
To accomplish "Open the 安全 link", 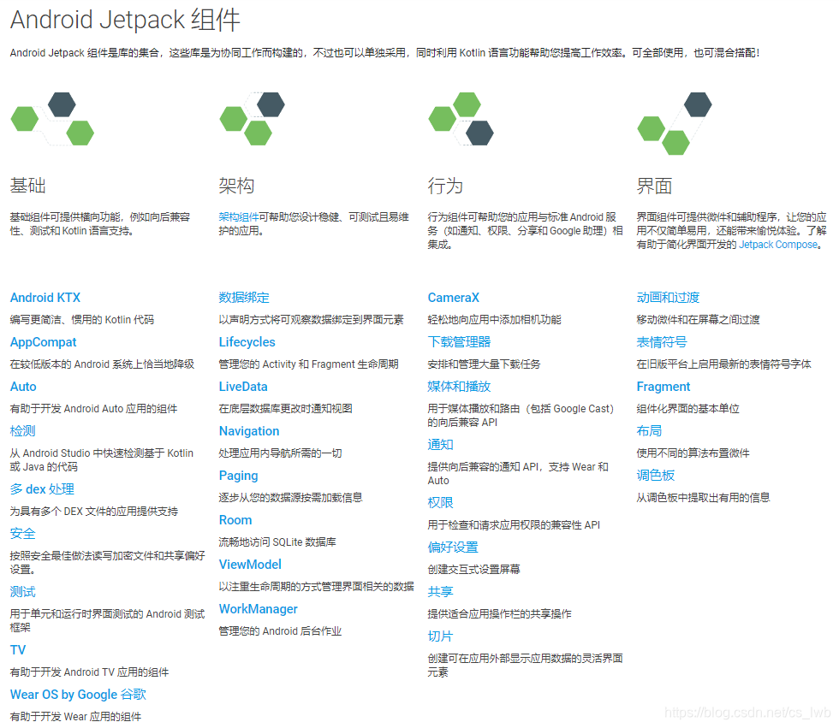I will pos(22,534).
